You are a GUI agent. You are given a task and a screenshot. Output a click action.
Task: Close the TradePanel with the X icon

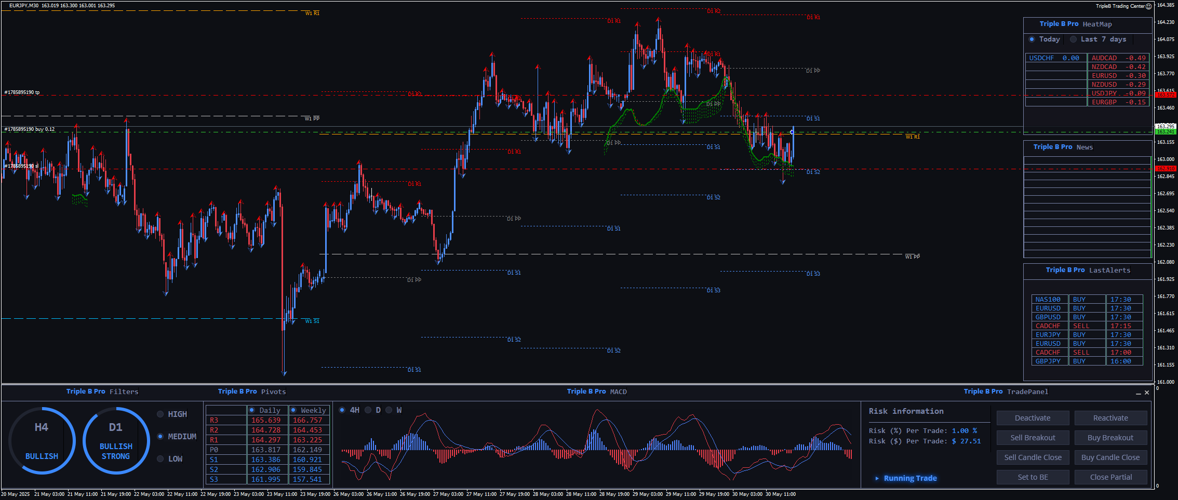click(1147, 393)
